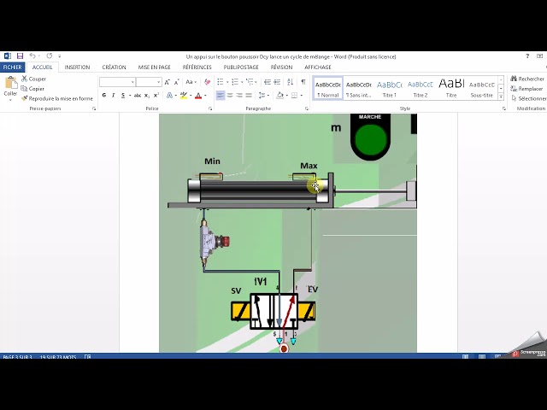Apply yellow text highlight color

[184, 96]
